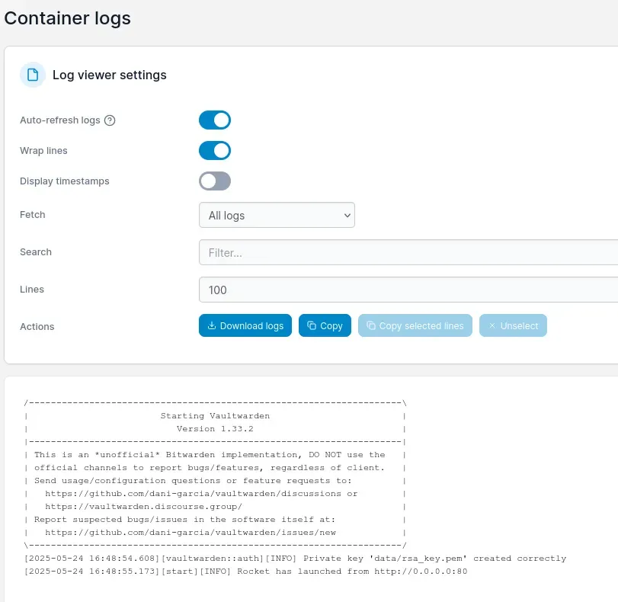Enable the Display timestamps toggle

click(215, 181)
